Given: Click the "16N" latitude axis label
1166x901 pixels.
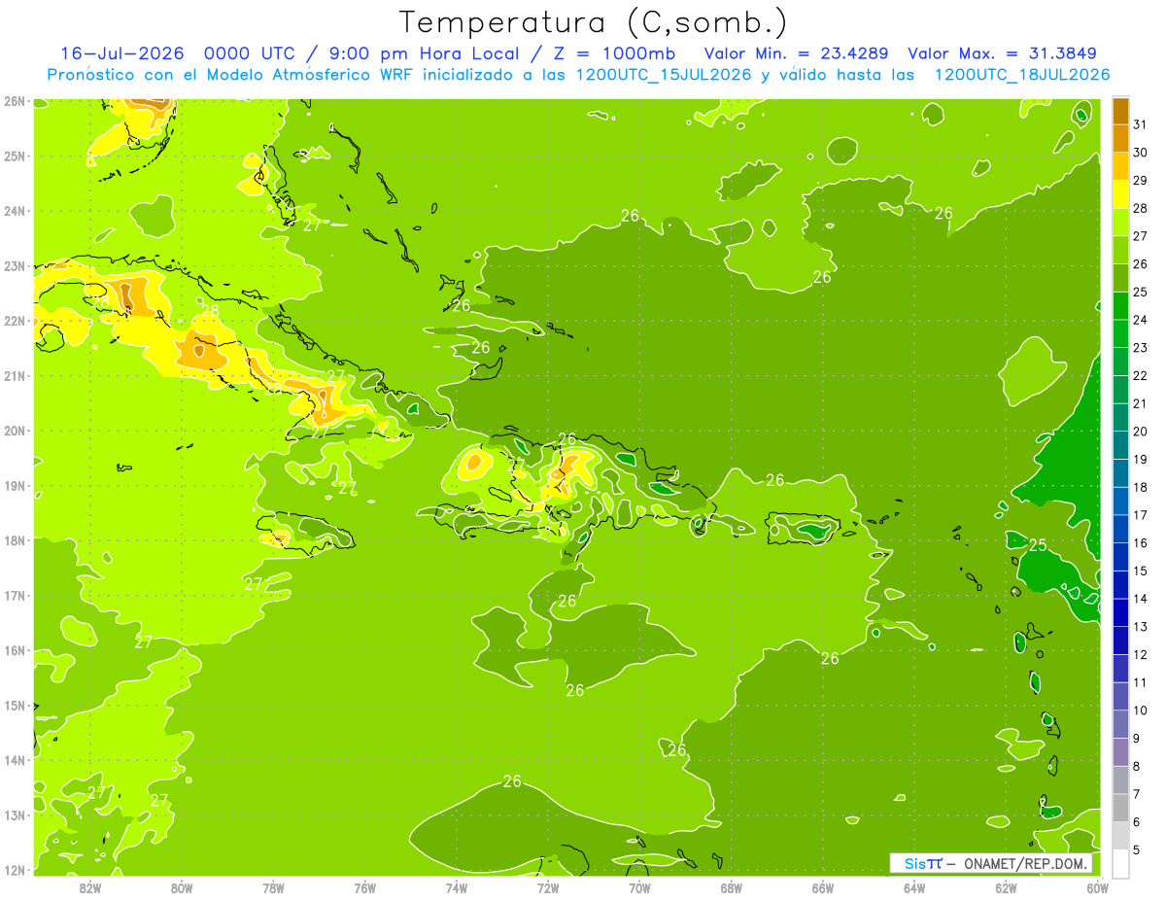Looking at the screenshot, I should coord(14,650).
